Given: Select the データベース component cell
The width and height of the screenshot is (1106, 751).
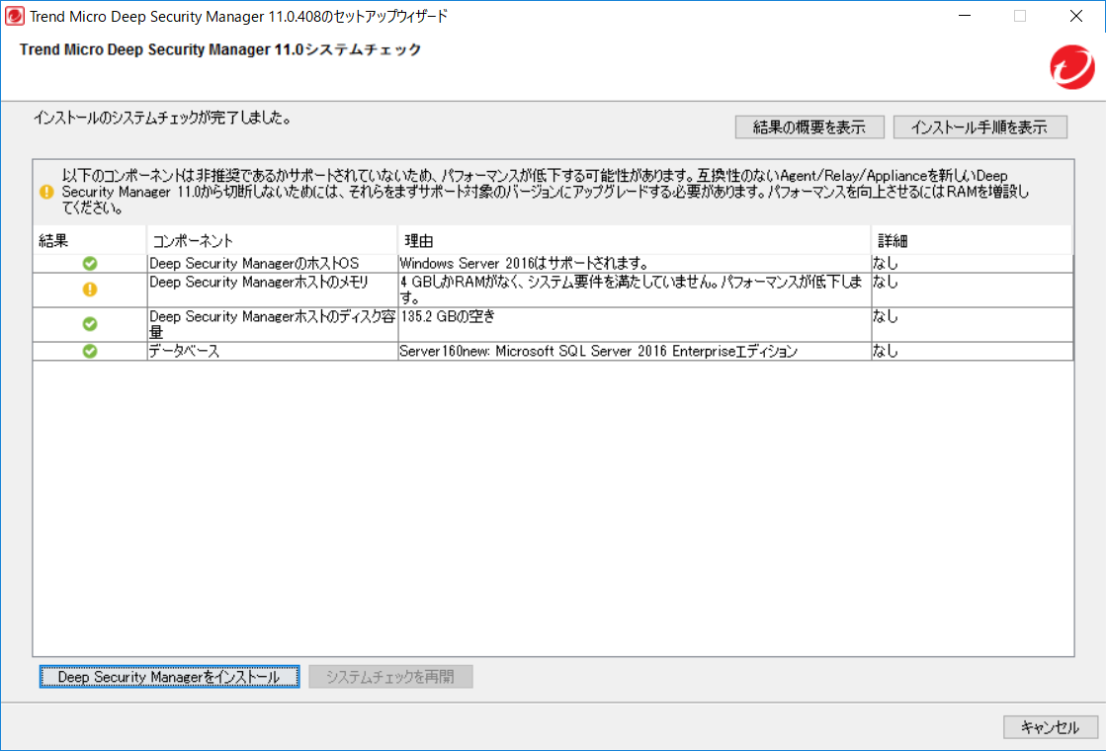Looking at the screenshot, I should coord(272,351).
